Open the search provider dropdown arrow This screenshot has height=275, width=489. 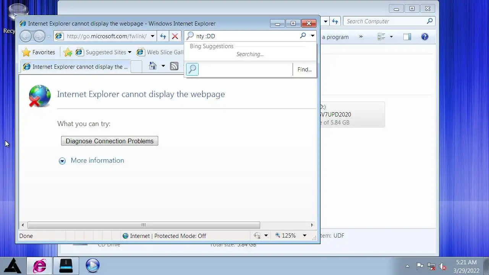(312, 36)
